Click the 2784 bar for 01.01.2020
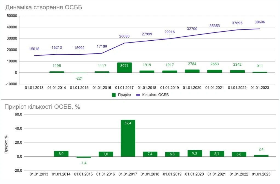Screen dimensions: 280x184 [x=192, y=71]
